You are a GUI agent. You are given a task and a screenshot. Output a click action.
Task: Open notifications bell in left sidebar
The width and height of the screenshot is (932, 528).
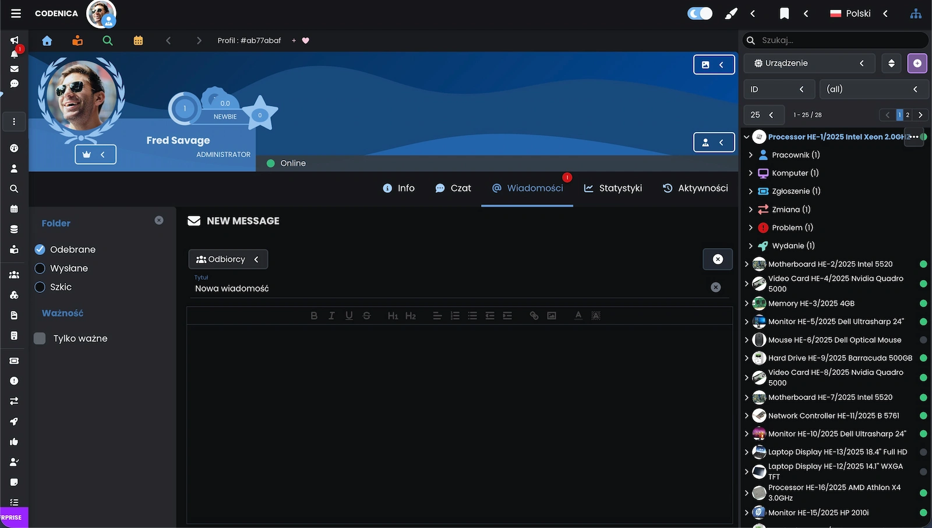click(15, 54)
